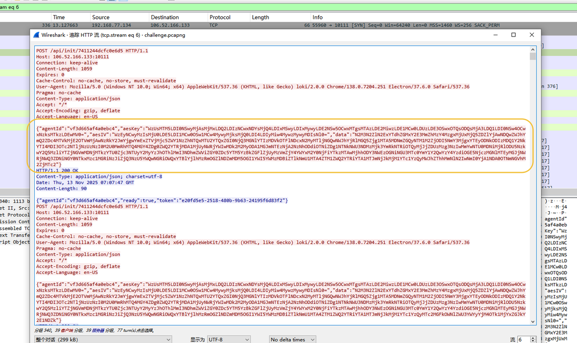Click the stream text scrollbar down arrow
The width and height of the screenshot is (577, 343).
tap(533, 321)
